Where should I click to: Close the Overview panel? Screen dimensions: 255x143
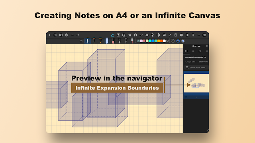(x=207, y=46)
